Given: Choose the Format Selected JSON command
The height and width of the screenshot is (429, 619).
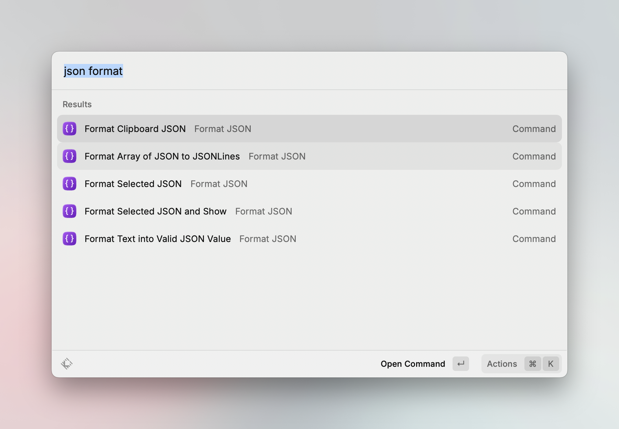Looking at the screenshot, I should click(133, 184).
